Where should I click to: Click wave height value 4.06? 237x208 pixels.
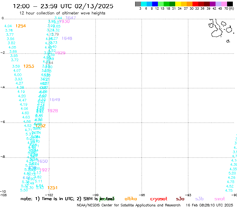click(x=24, y=108)
